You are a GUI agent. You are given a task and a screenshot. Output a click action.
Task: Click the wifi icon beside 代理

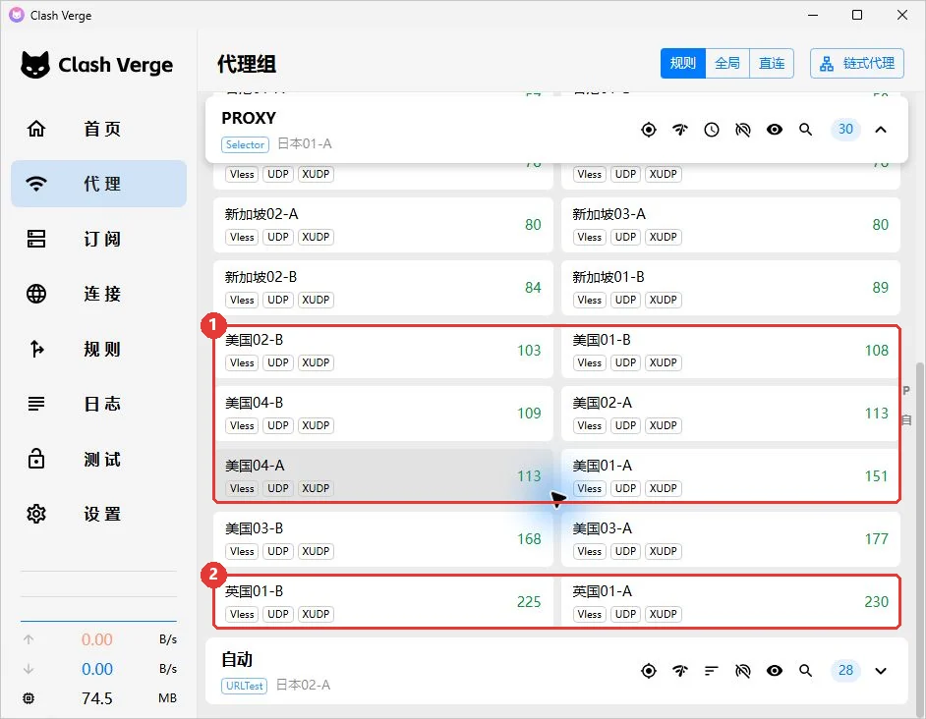36,184
